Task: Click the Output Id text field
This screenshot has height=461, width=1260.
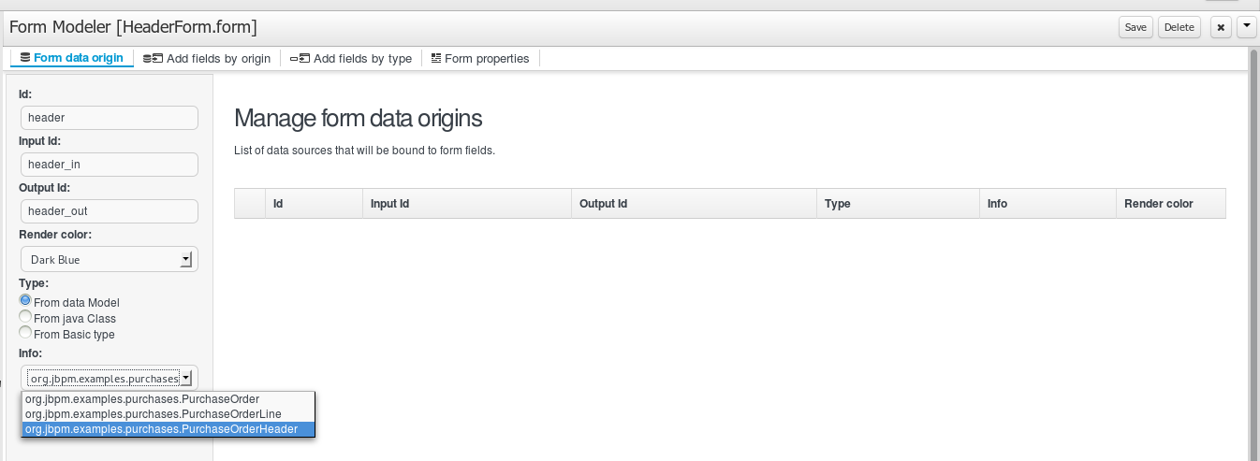Action: 109,211
